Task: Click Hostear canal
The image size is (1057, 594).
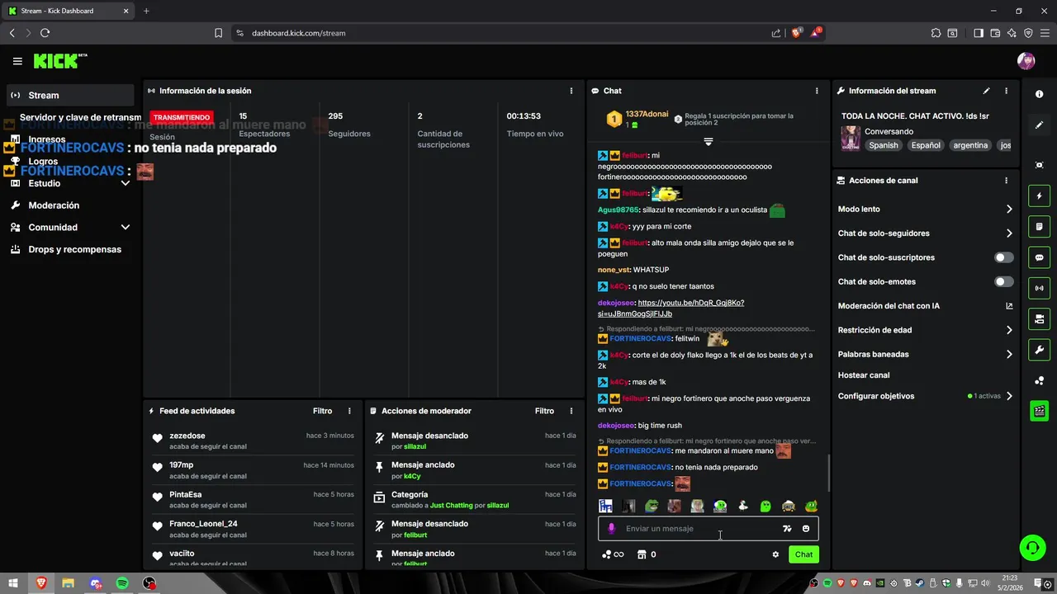Action: [864, 375]
